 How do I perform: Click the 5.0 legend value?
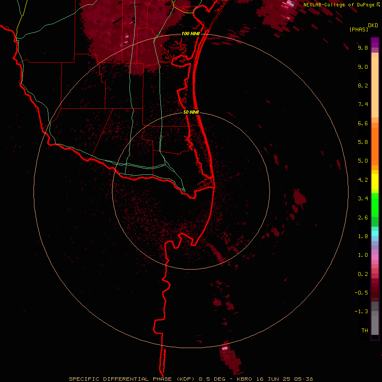[x=363, y=161]
